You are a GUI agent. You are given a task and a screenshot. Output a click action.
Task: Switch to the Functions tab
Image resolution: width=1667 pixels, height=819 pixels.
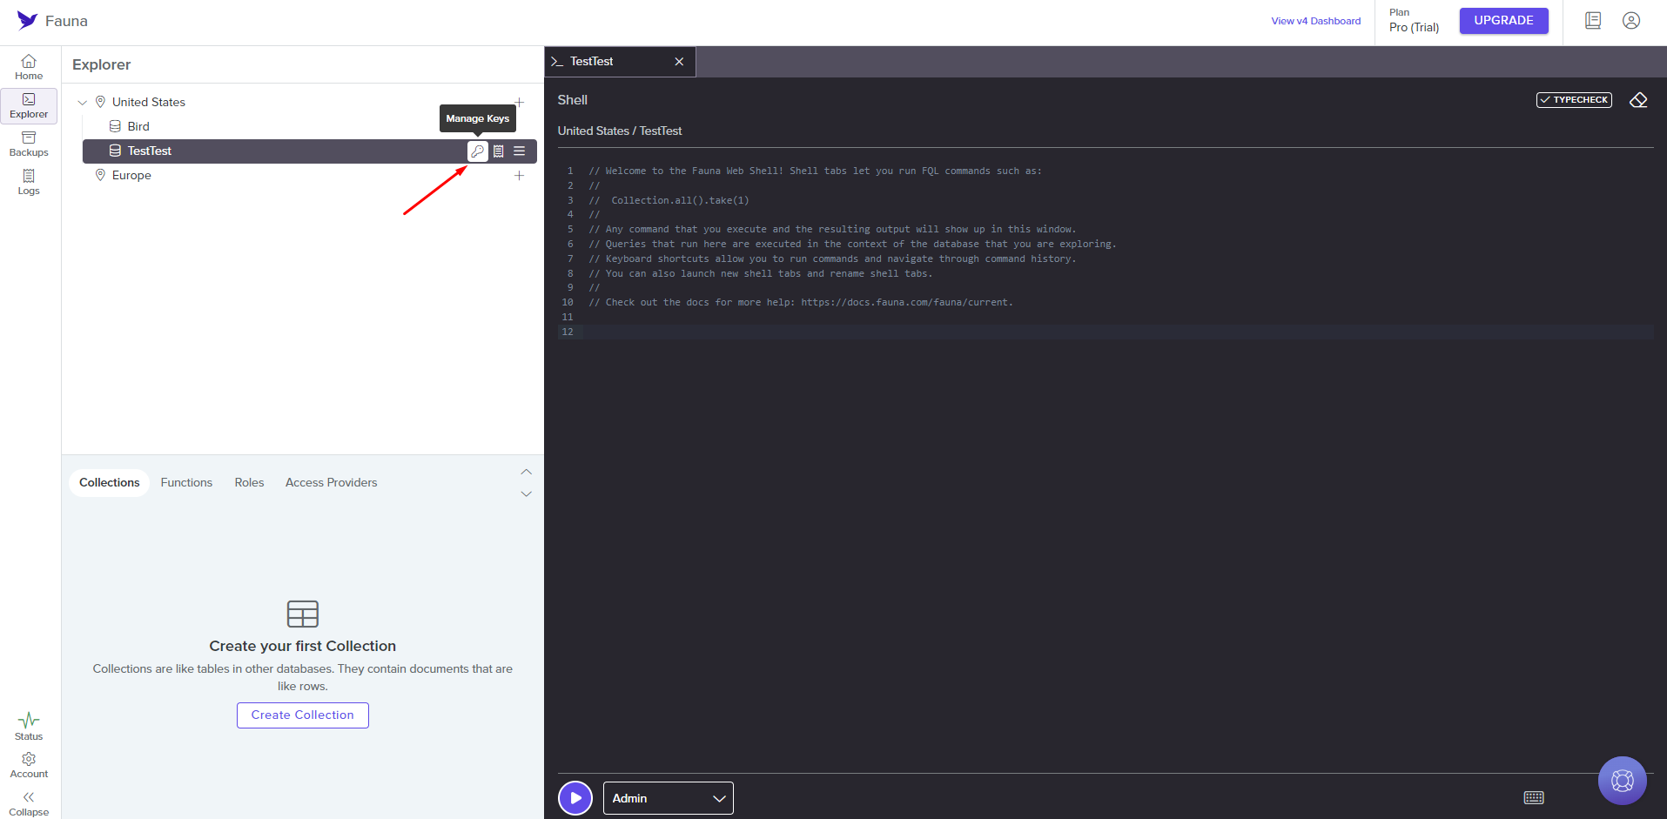186,482
